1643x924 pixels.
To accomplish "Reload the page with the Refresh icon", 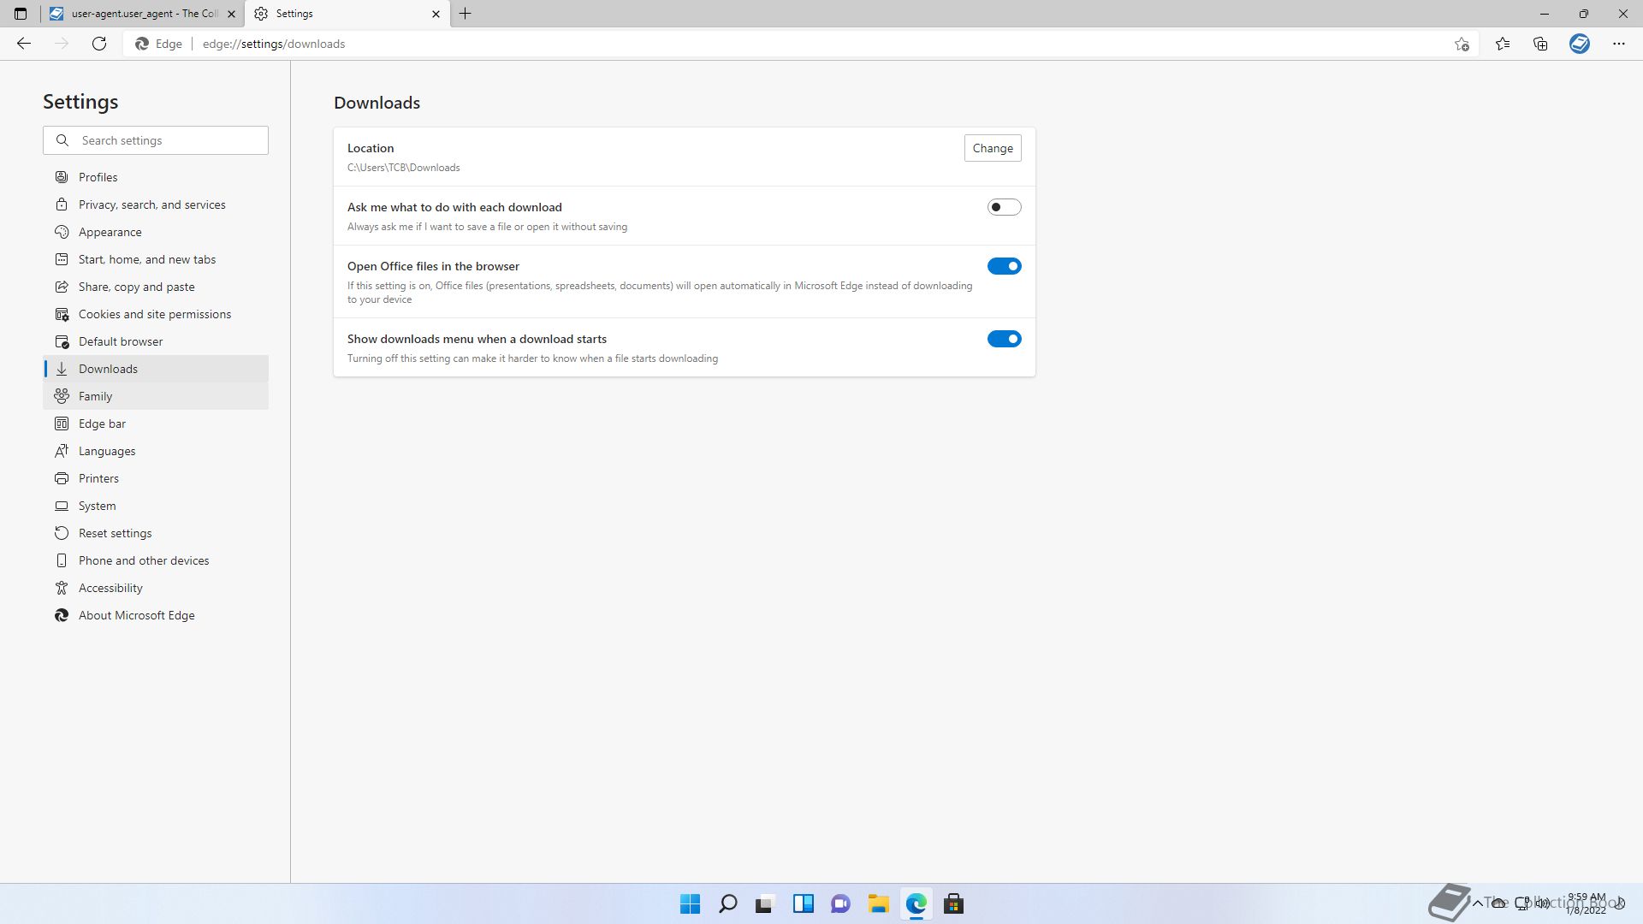I will [x=99, y=44].
